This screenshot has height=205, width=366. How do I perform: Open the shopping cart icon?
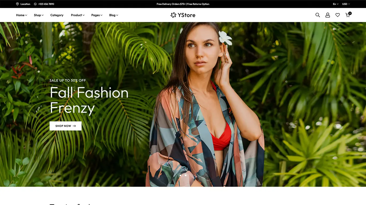click(348, 15)
